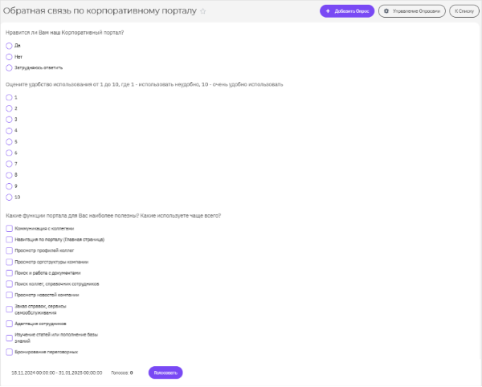Screen dimensions: 482x387
Task: Check Бронирование переговорных checkbox
Action: [9, 352]
